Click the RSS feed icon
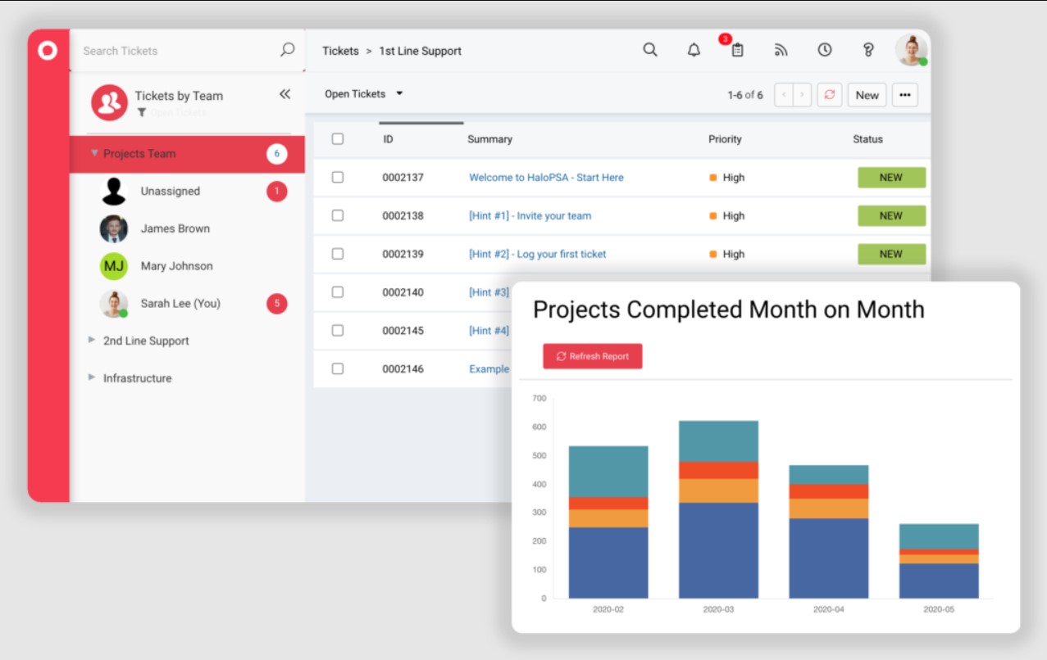Image resolution: width=1047 pixels, height=660 pixels. 781,50
